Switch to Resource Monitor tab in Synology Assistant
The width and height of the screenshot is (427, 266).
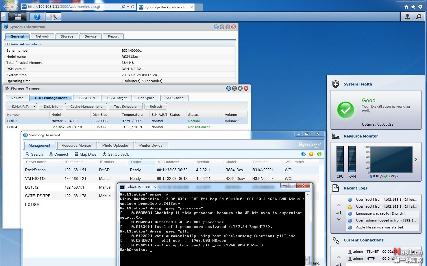click(x=76, y=146)
